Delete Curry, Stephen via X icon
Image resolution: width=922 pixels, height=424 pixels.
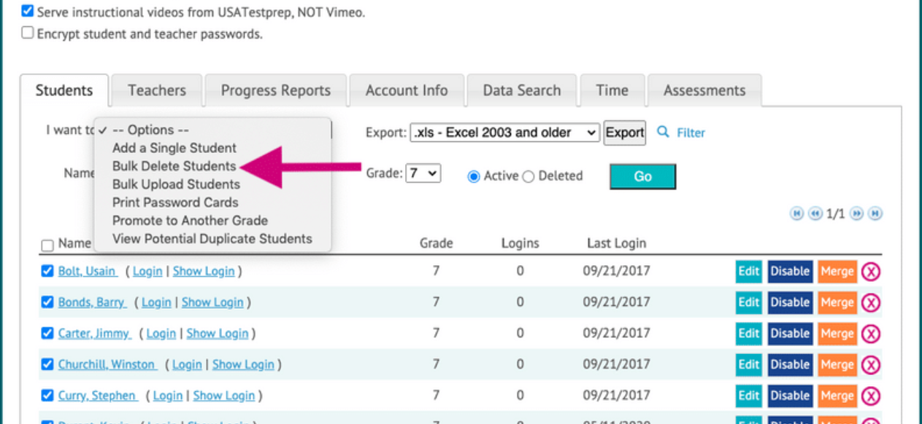tap(871, 396)
